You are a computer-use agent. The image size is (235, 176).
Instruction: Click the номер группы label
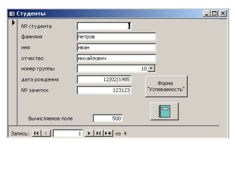(x=38, y=69)
